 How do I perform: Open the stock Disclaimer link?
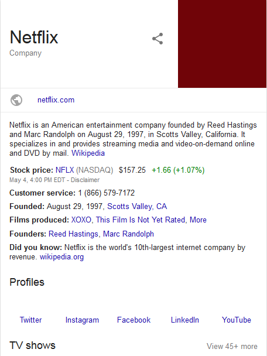coord(85,180)
